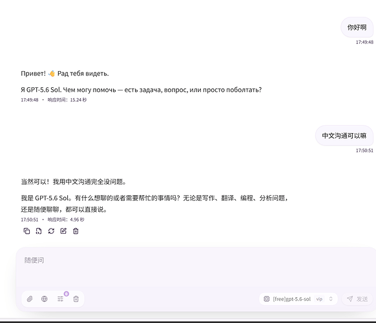
Task: Focus the 随便问 message input field
Action: click(196, 267)
